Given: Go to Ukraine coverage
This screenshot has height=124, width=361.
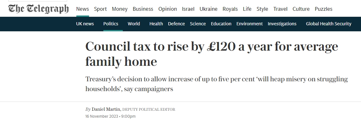Looking at the screenshot, I should tap(208, 9).
